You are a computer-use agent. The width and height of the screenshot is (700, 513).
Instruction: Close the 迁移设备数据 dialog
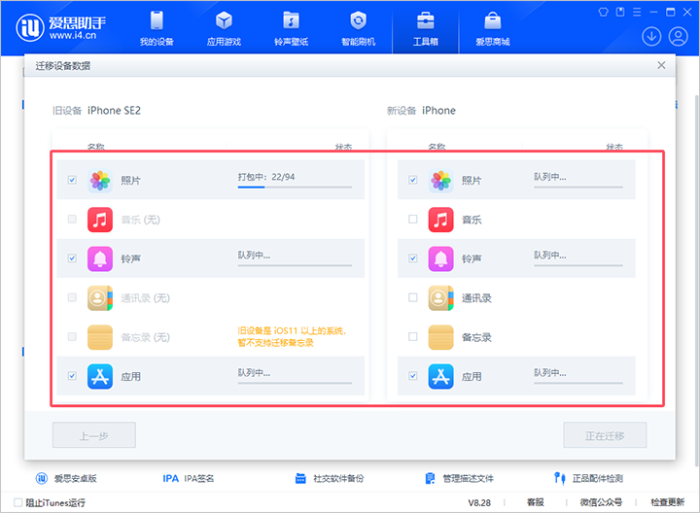tap(661, 65)
